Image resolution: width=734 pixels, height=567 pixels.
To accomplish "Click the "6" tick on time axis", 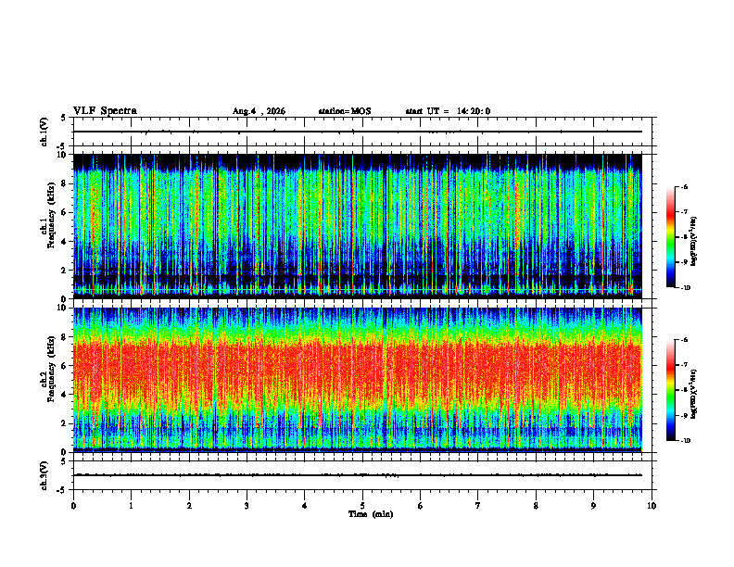I will pyautogui.click(x=421, y=506).
